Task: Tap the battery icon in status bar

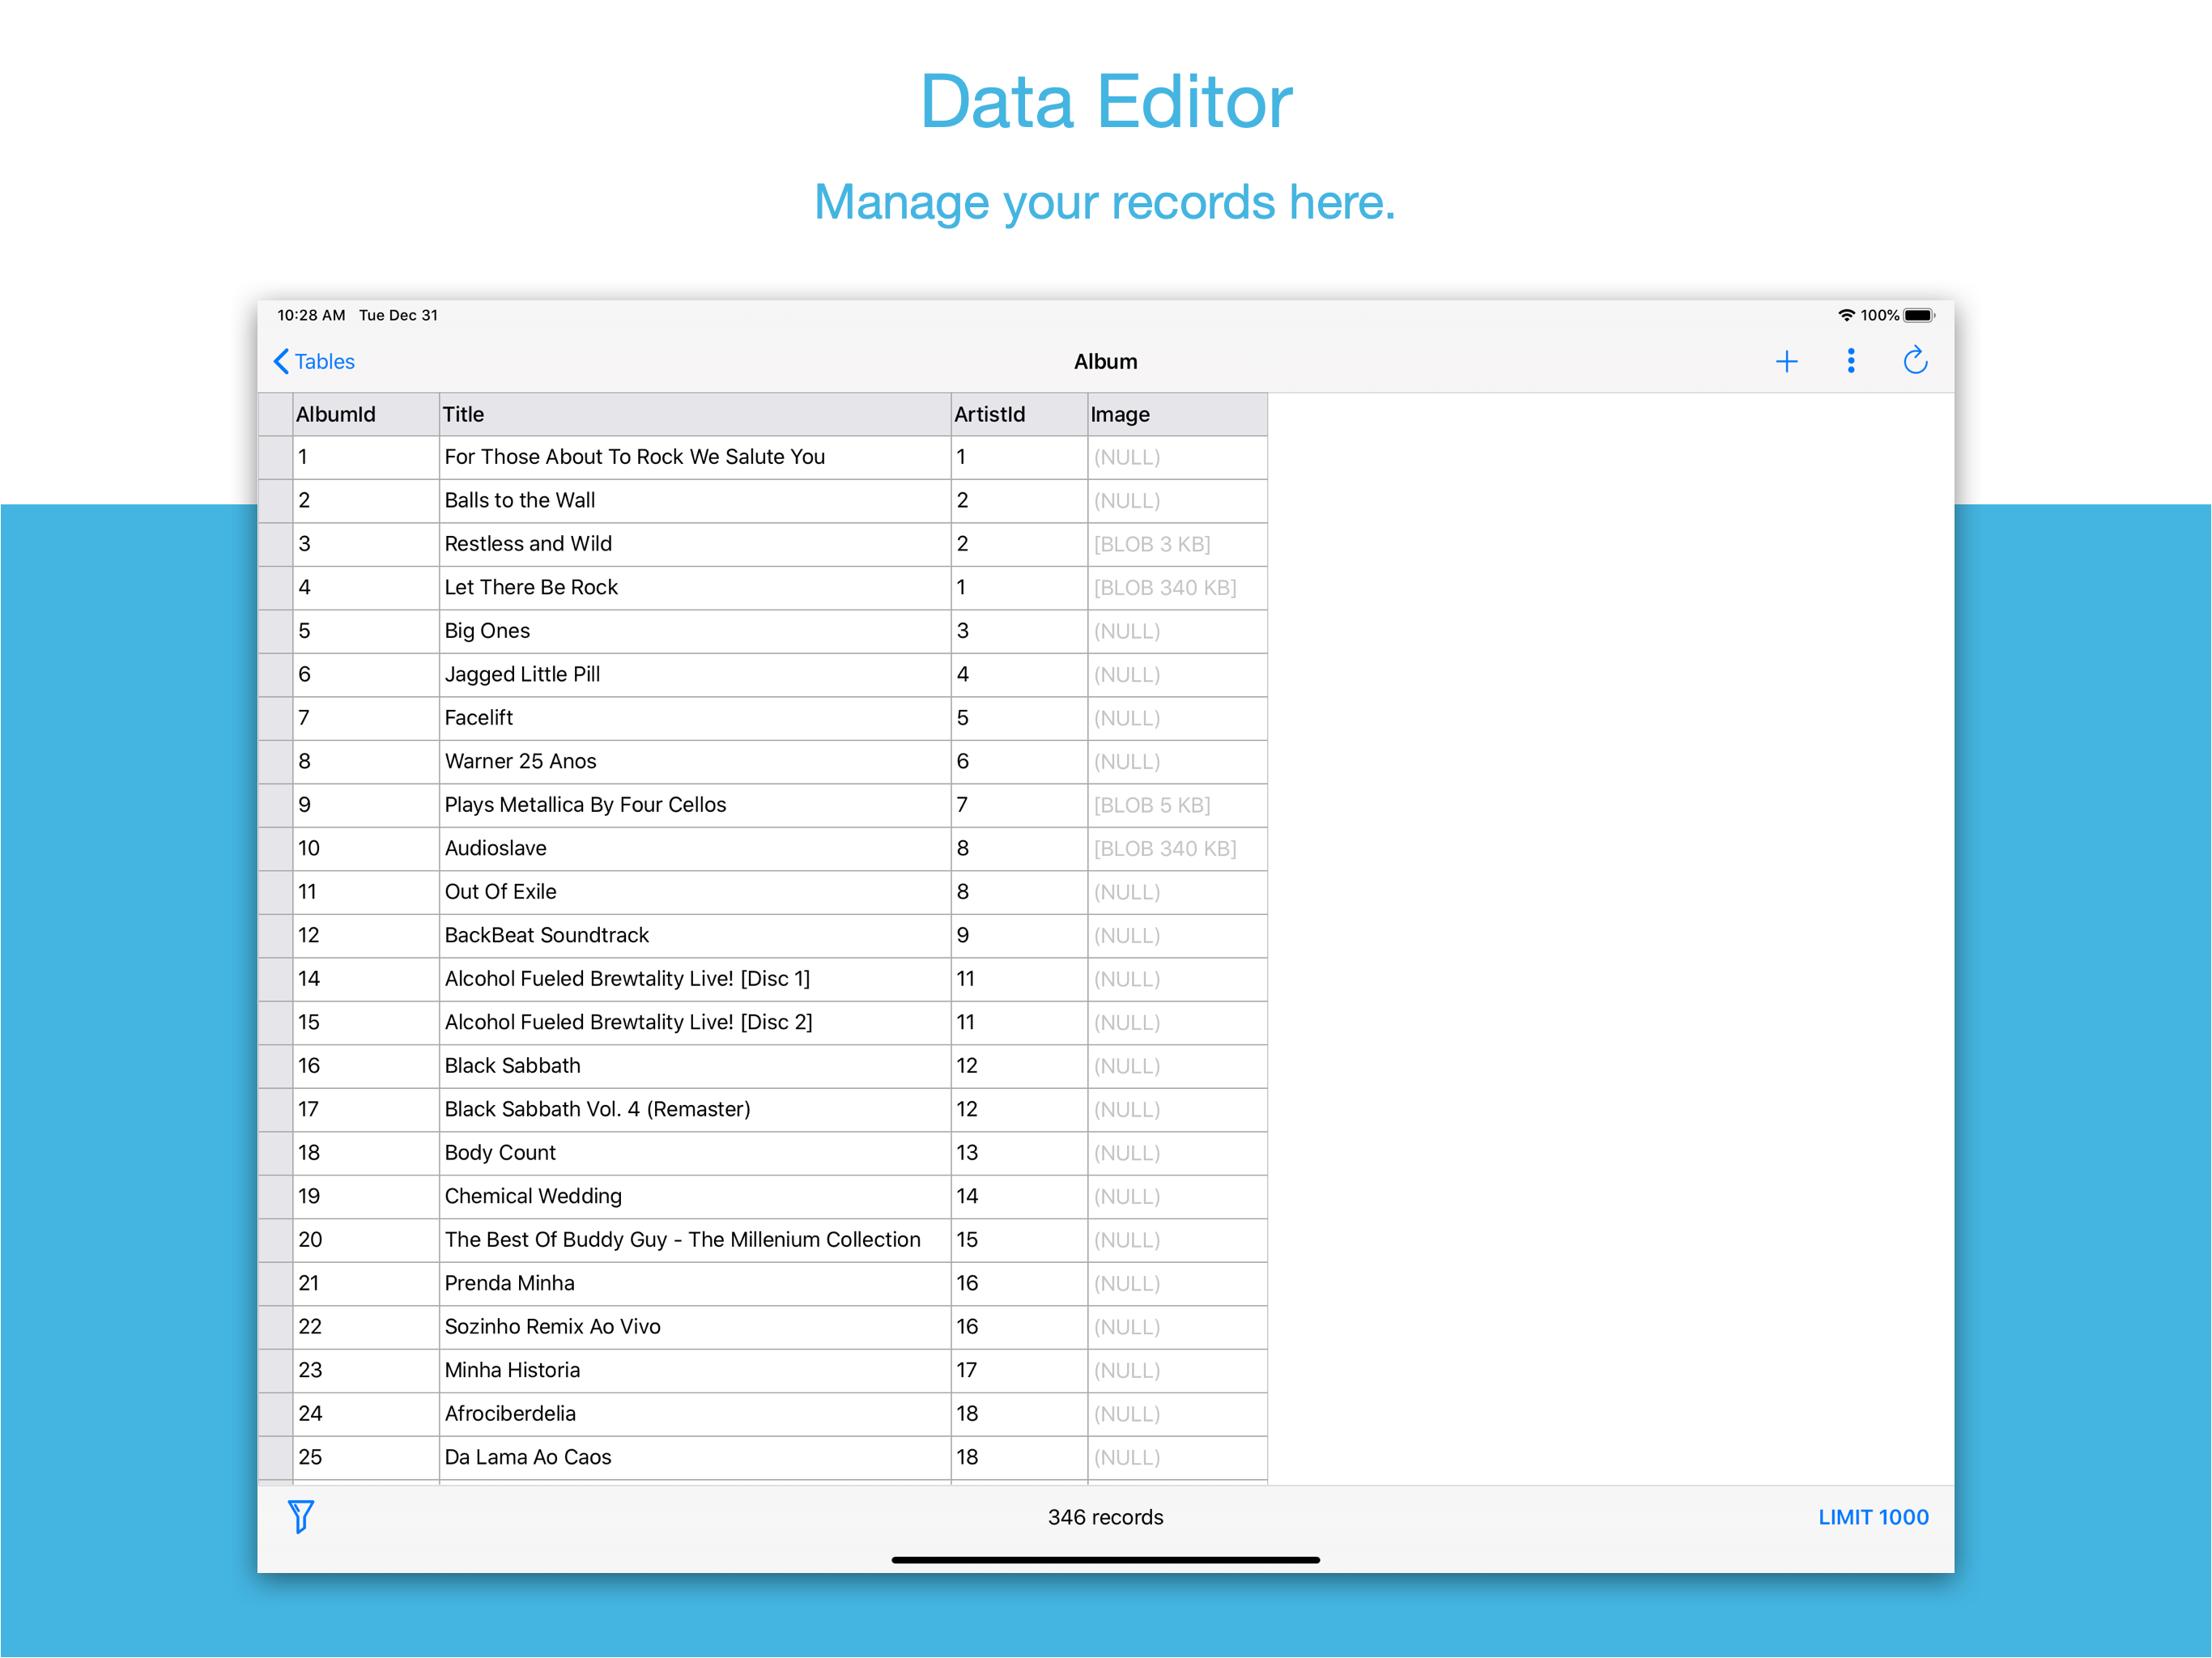Action: 1918,315
